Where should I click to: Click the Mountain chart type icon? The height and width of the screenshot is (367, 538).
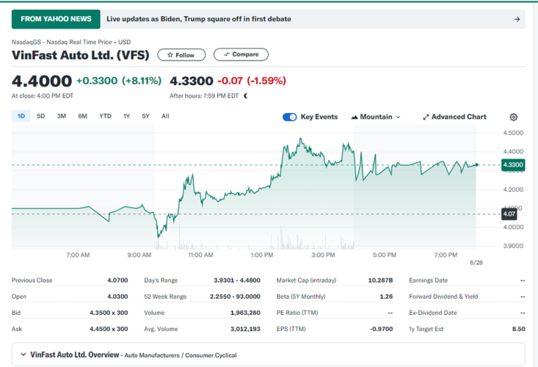[355, 117]
